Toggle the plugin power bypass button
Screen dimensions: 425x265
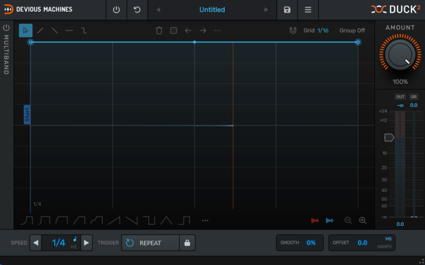(116, 10)
